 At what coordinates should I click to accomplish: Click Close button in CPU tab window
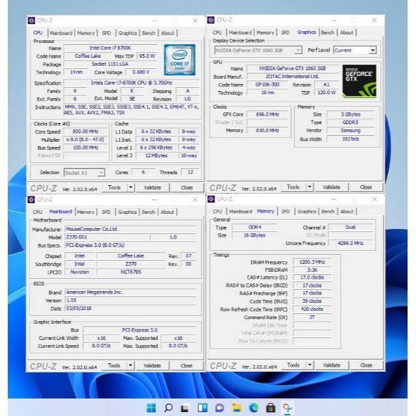point(187,188)
